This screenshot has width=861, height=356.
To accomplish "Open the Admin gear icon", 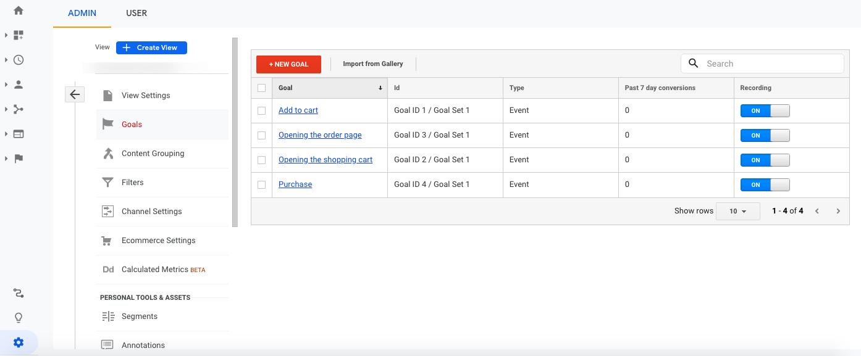I will point(19,342).
